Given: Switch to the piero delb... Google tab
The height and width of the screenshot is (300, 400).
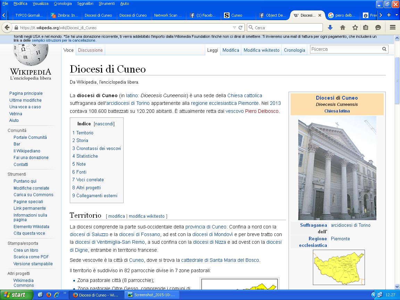Looking at the screenshot, I should [x=341, y=15].
